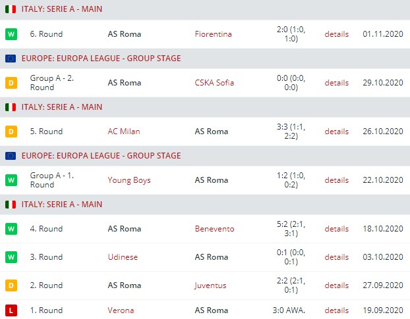Screen dimensions: 410x319
Task: Click the green W badge for Fiorentina match
Action: [x=11, y=34]
